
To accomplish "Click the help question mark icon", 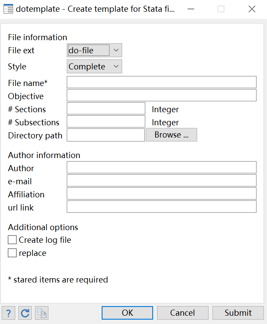I will [x=9, y=313].
